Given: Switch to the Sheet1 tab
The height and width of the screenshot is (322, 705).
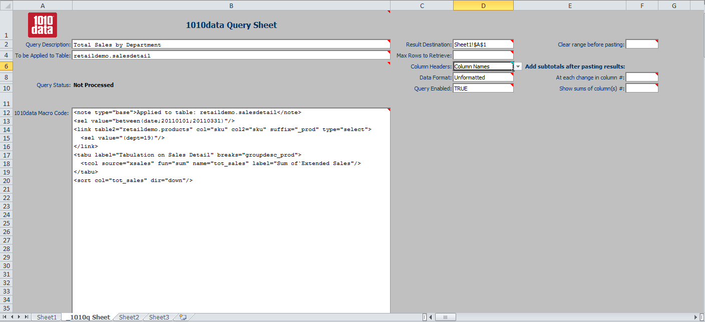Looking at the screenshot, I should point(47,317).
